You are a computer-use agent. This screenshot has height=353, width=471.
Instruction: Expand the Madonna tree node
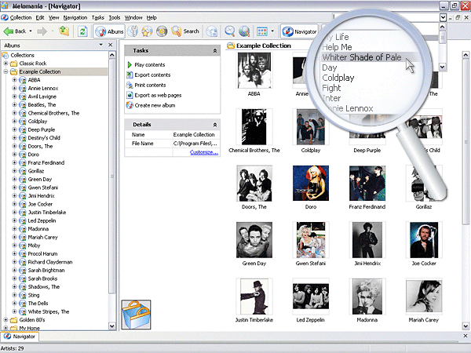tap(14, 229)
